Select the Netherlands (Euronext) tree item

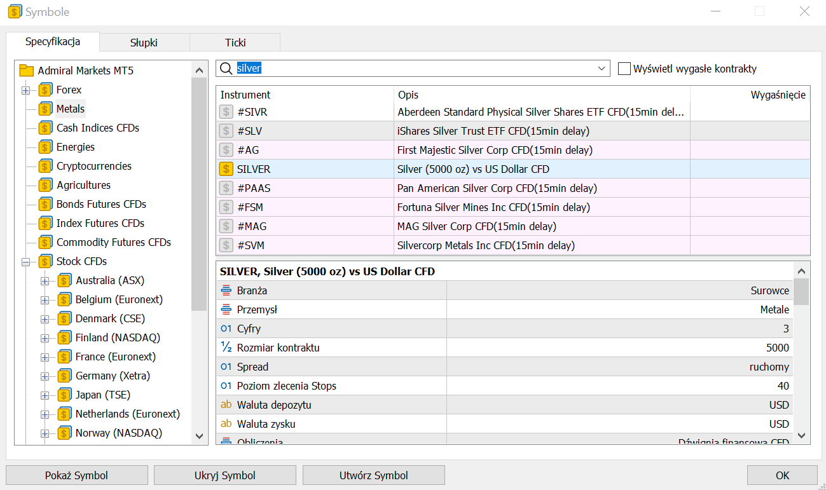tap(128, 414)
